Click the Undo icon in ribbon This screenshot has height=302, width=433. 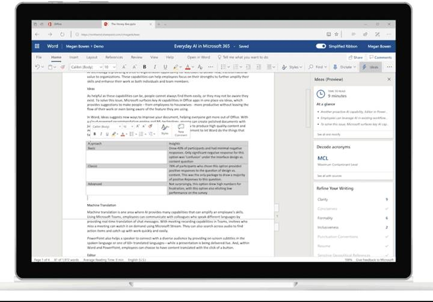pyautogui.click(x=37, y=67)
